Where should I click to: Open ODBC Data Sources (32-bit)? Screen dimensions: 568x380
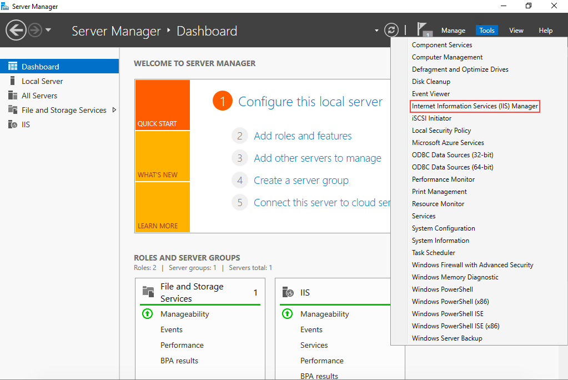(453, 155)
